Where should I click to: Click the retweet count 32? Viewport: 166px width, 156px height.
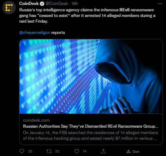click(57, 151)
